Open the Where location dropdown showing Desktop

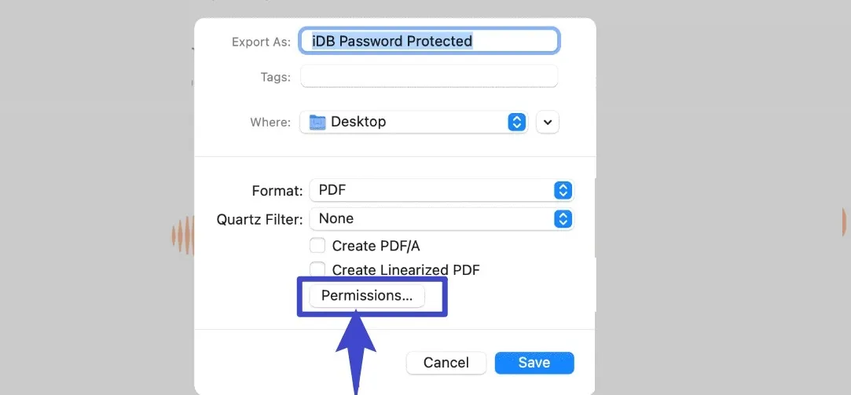point(413,122)
